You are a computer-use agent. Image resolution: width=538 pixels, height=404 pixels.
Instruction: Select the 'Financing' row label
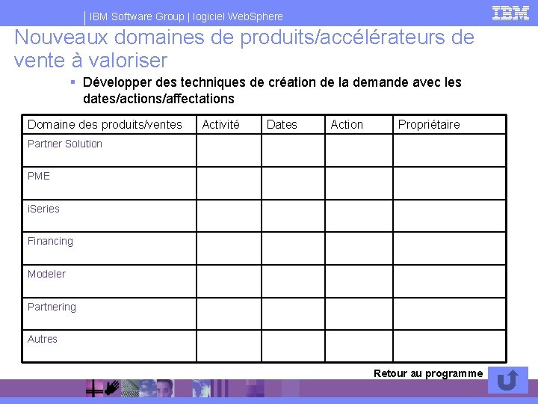point(51,241)
